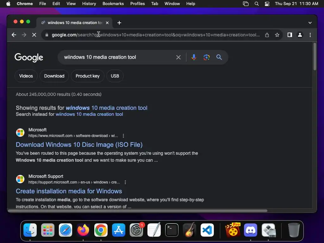
Task: Open System Preferences from the Dock
Action: point(136,230)
